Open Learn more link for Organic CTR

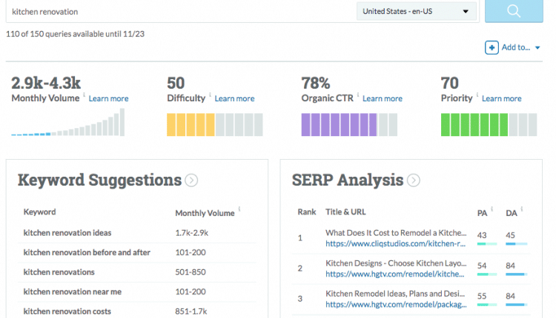coord(383,98)
